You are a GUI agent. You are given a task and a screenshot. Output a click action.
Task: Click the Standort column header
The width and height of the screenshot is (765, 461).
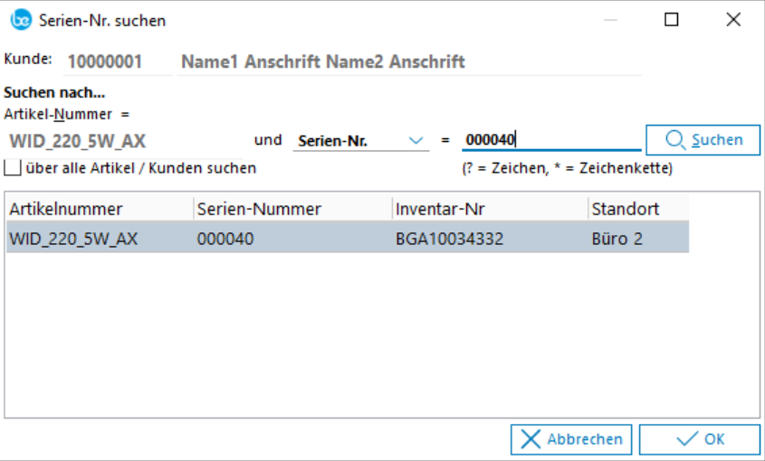[636, 209]
